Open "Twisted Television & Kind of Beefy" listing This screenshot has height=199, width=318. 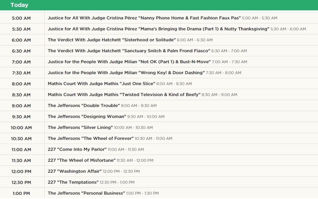point(124,94)
